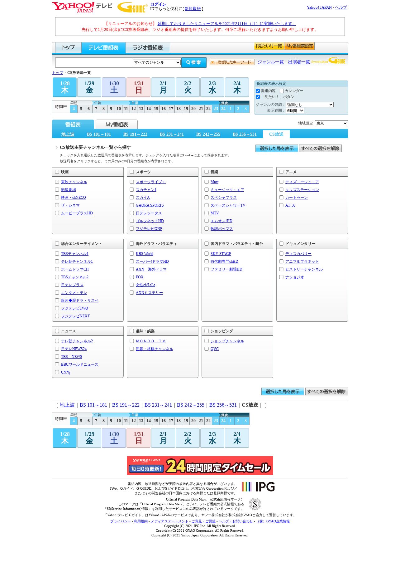Check the 東映チャンネル checkbox
Viewport: 400px width, 562px height.
(x=57, y=182)
